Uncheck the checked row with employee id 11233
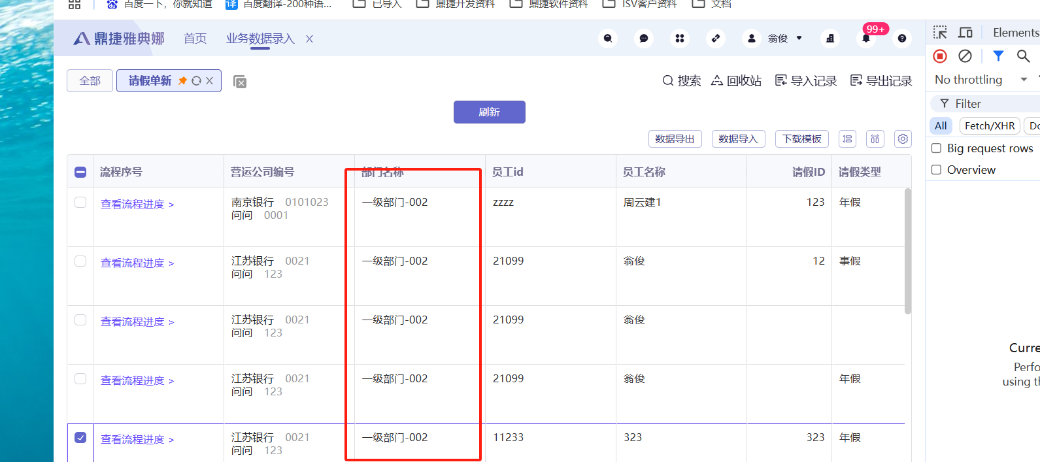This screenshot has width=1040, height=462. point(80,438)
